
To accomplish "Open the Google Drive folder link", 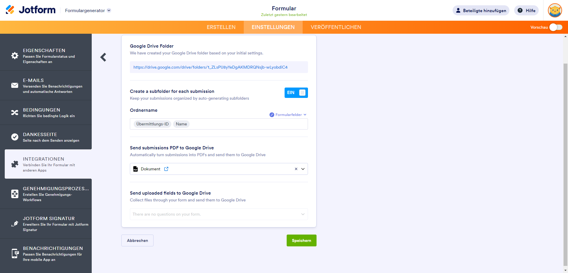I will pyautogui.click(x=210, y=67).
